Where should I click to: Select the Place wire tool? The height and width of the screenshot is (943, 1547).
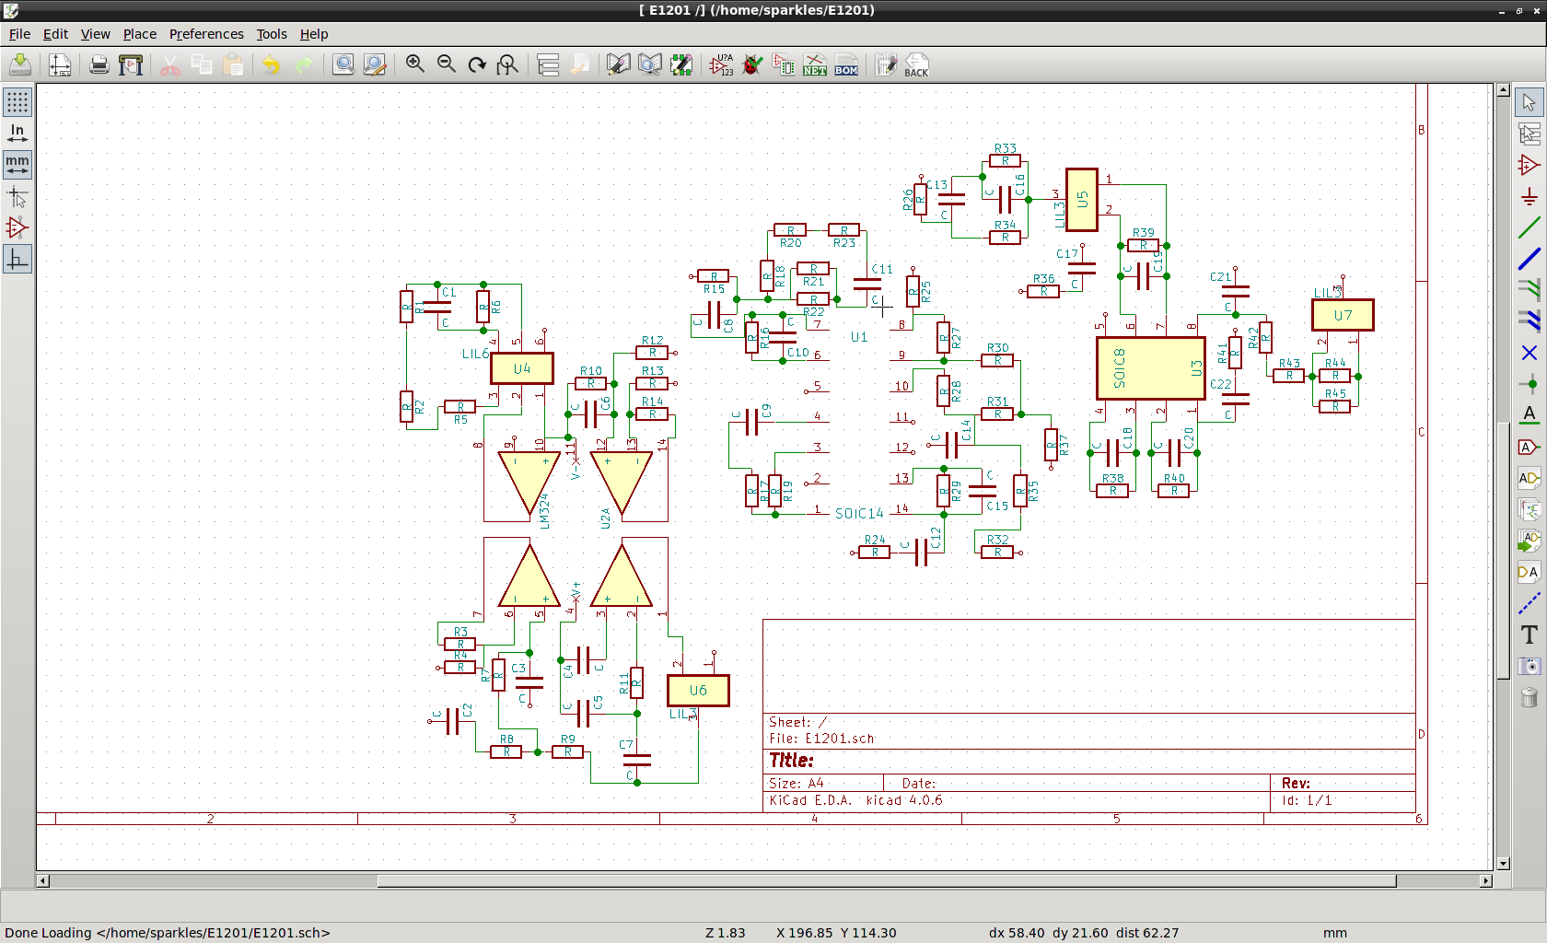click(x=1529, y=227)
